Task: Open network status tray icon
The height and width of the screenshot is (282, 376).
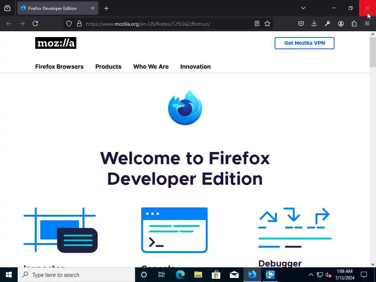Action: pyautogui.click(x=320, y=275)
